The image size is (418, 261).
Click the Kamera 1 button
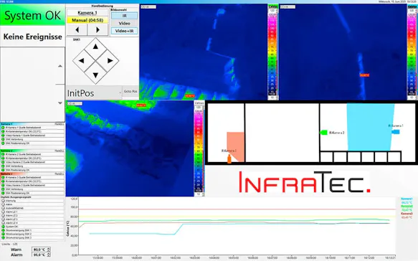point(87,12)
